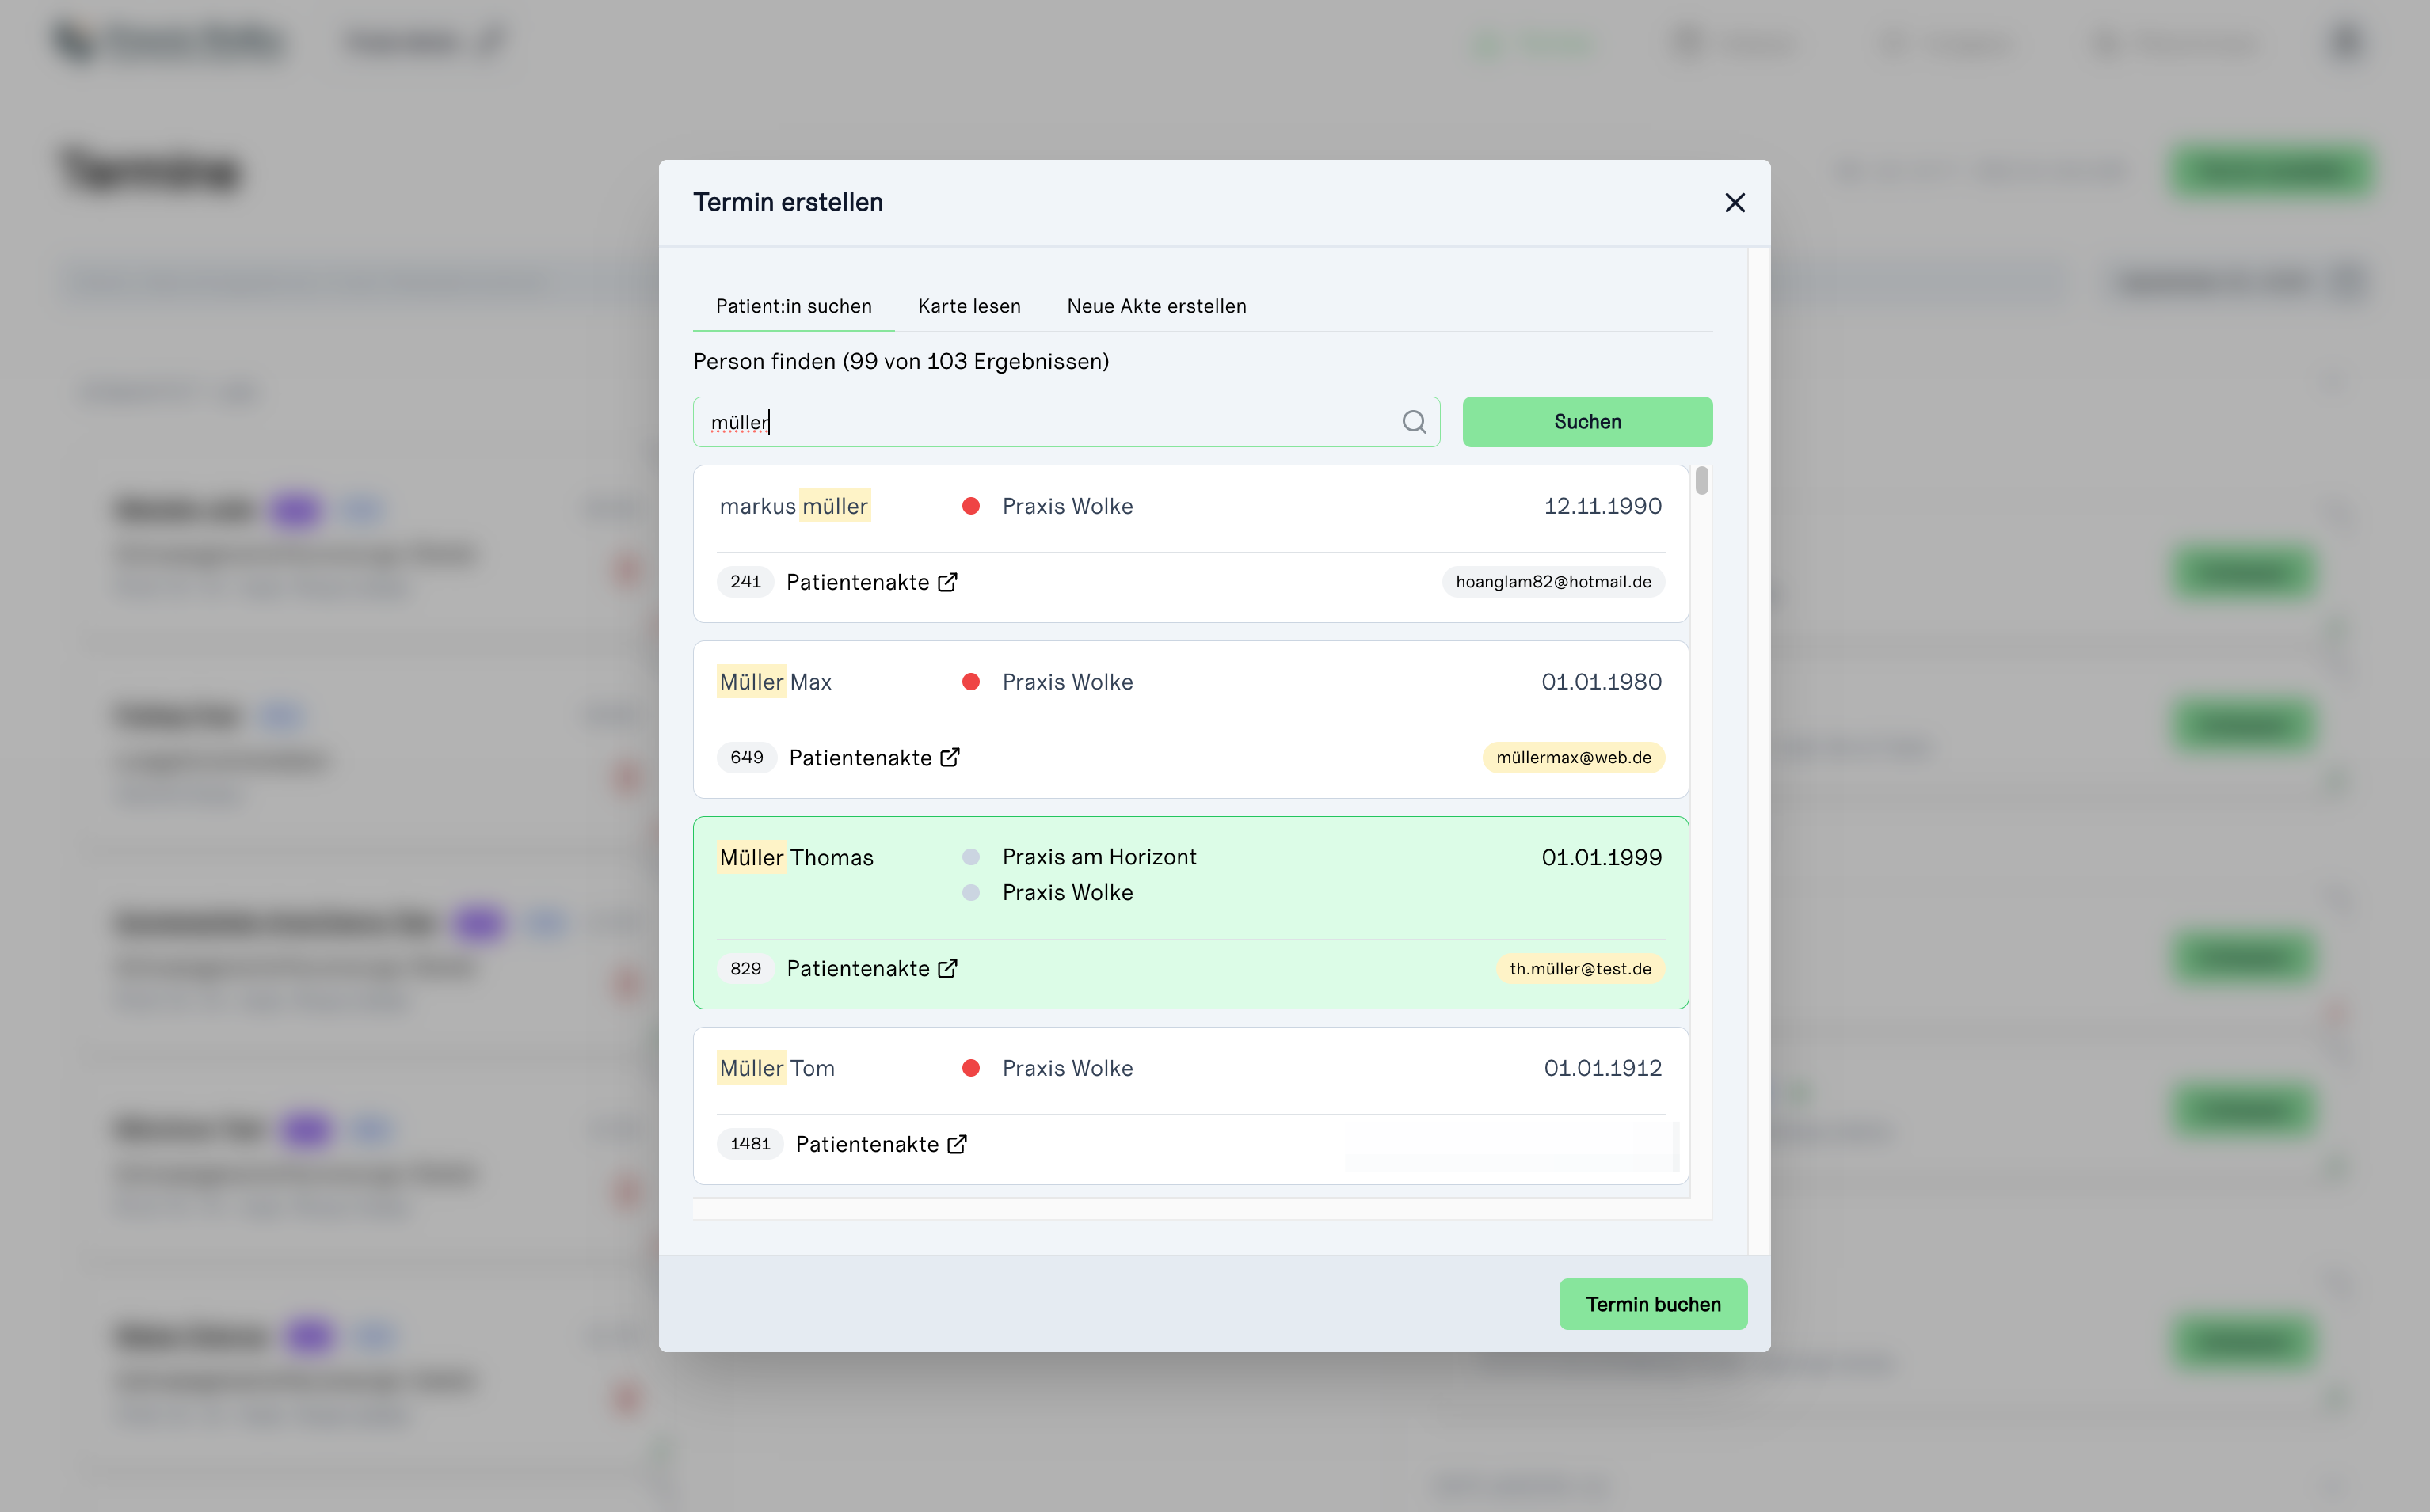Click email chip hoanglam82@hotmail.de

(x=1552, y=582)
